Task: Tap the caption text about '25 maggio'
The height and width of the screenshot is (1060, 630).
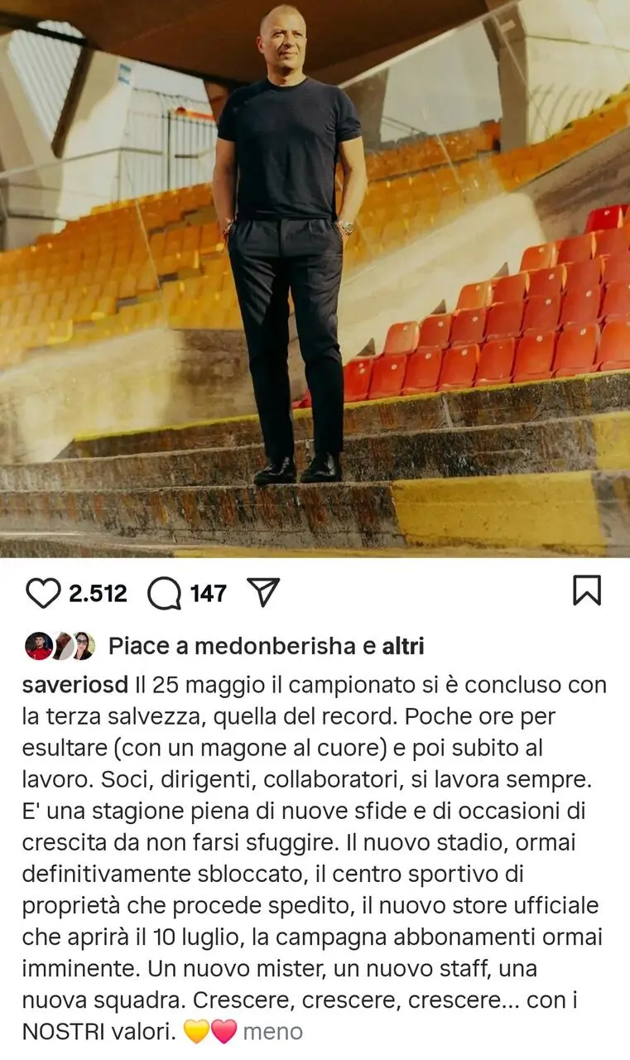Action: tap(313, 859)
